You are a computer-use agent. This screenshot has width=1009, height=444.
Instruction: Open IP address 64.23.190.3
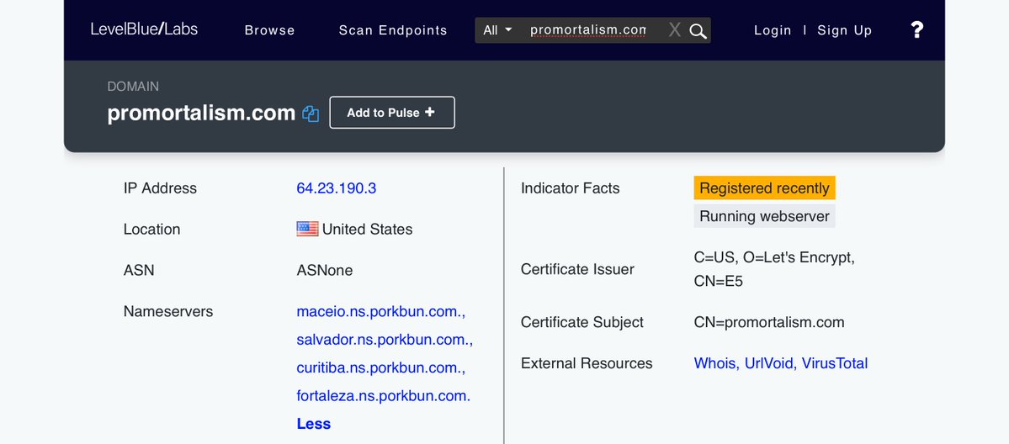click(336, 188)
